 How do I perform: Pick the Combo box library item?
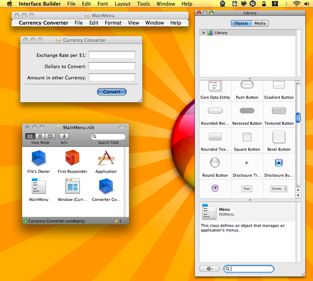(x=279, y=189)
